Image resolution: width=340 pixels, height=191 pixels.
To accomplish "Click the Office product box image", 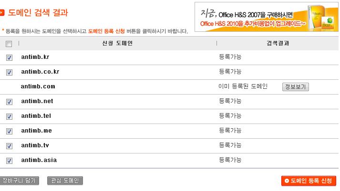I will [323, 17].
